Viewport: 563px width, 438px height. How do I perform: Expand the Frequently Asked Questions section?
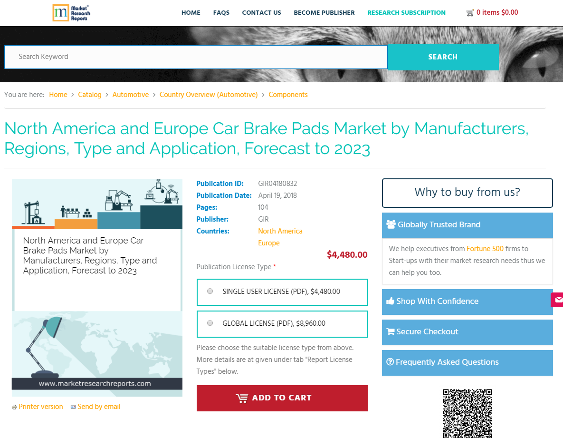tap(443, 362)
